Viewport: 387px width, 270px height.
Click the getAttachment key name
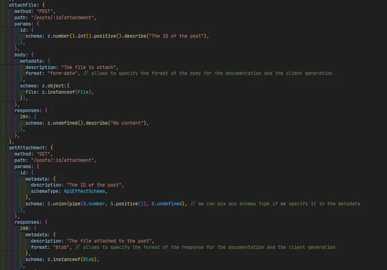click(x=27, y=148)
